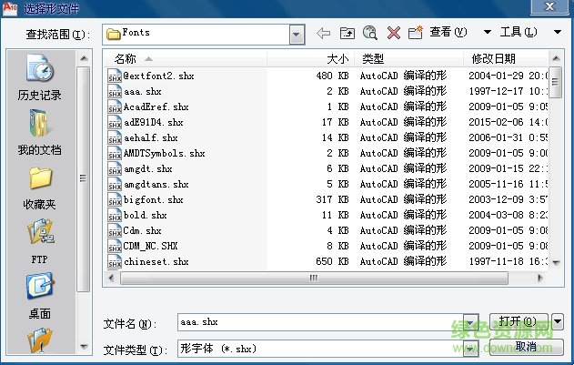
Task: Close the 选择形文件 dialog
Action: (549, 6)
